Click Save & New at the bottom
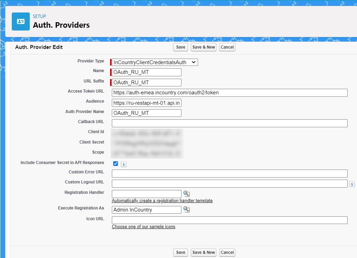 point(203,252)
